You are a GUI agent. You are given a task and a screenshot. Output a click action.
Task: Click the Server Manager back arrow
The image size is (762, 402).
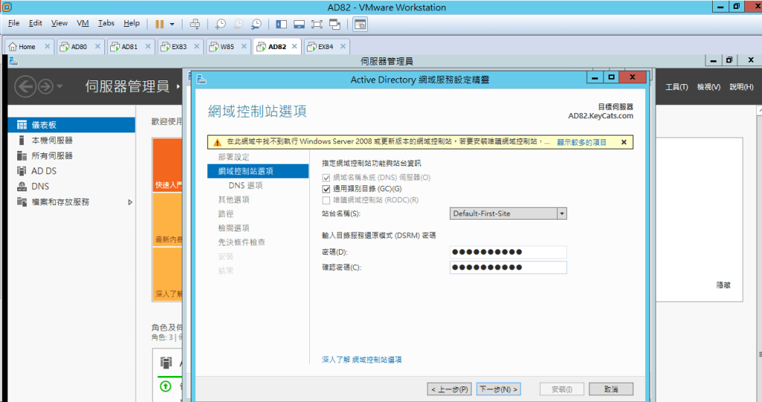point(25,87)
